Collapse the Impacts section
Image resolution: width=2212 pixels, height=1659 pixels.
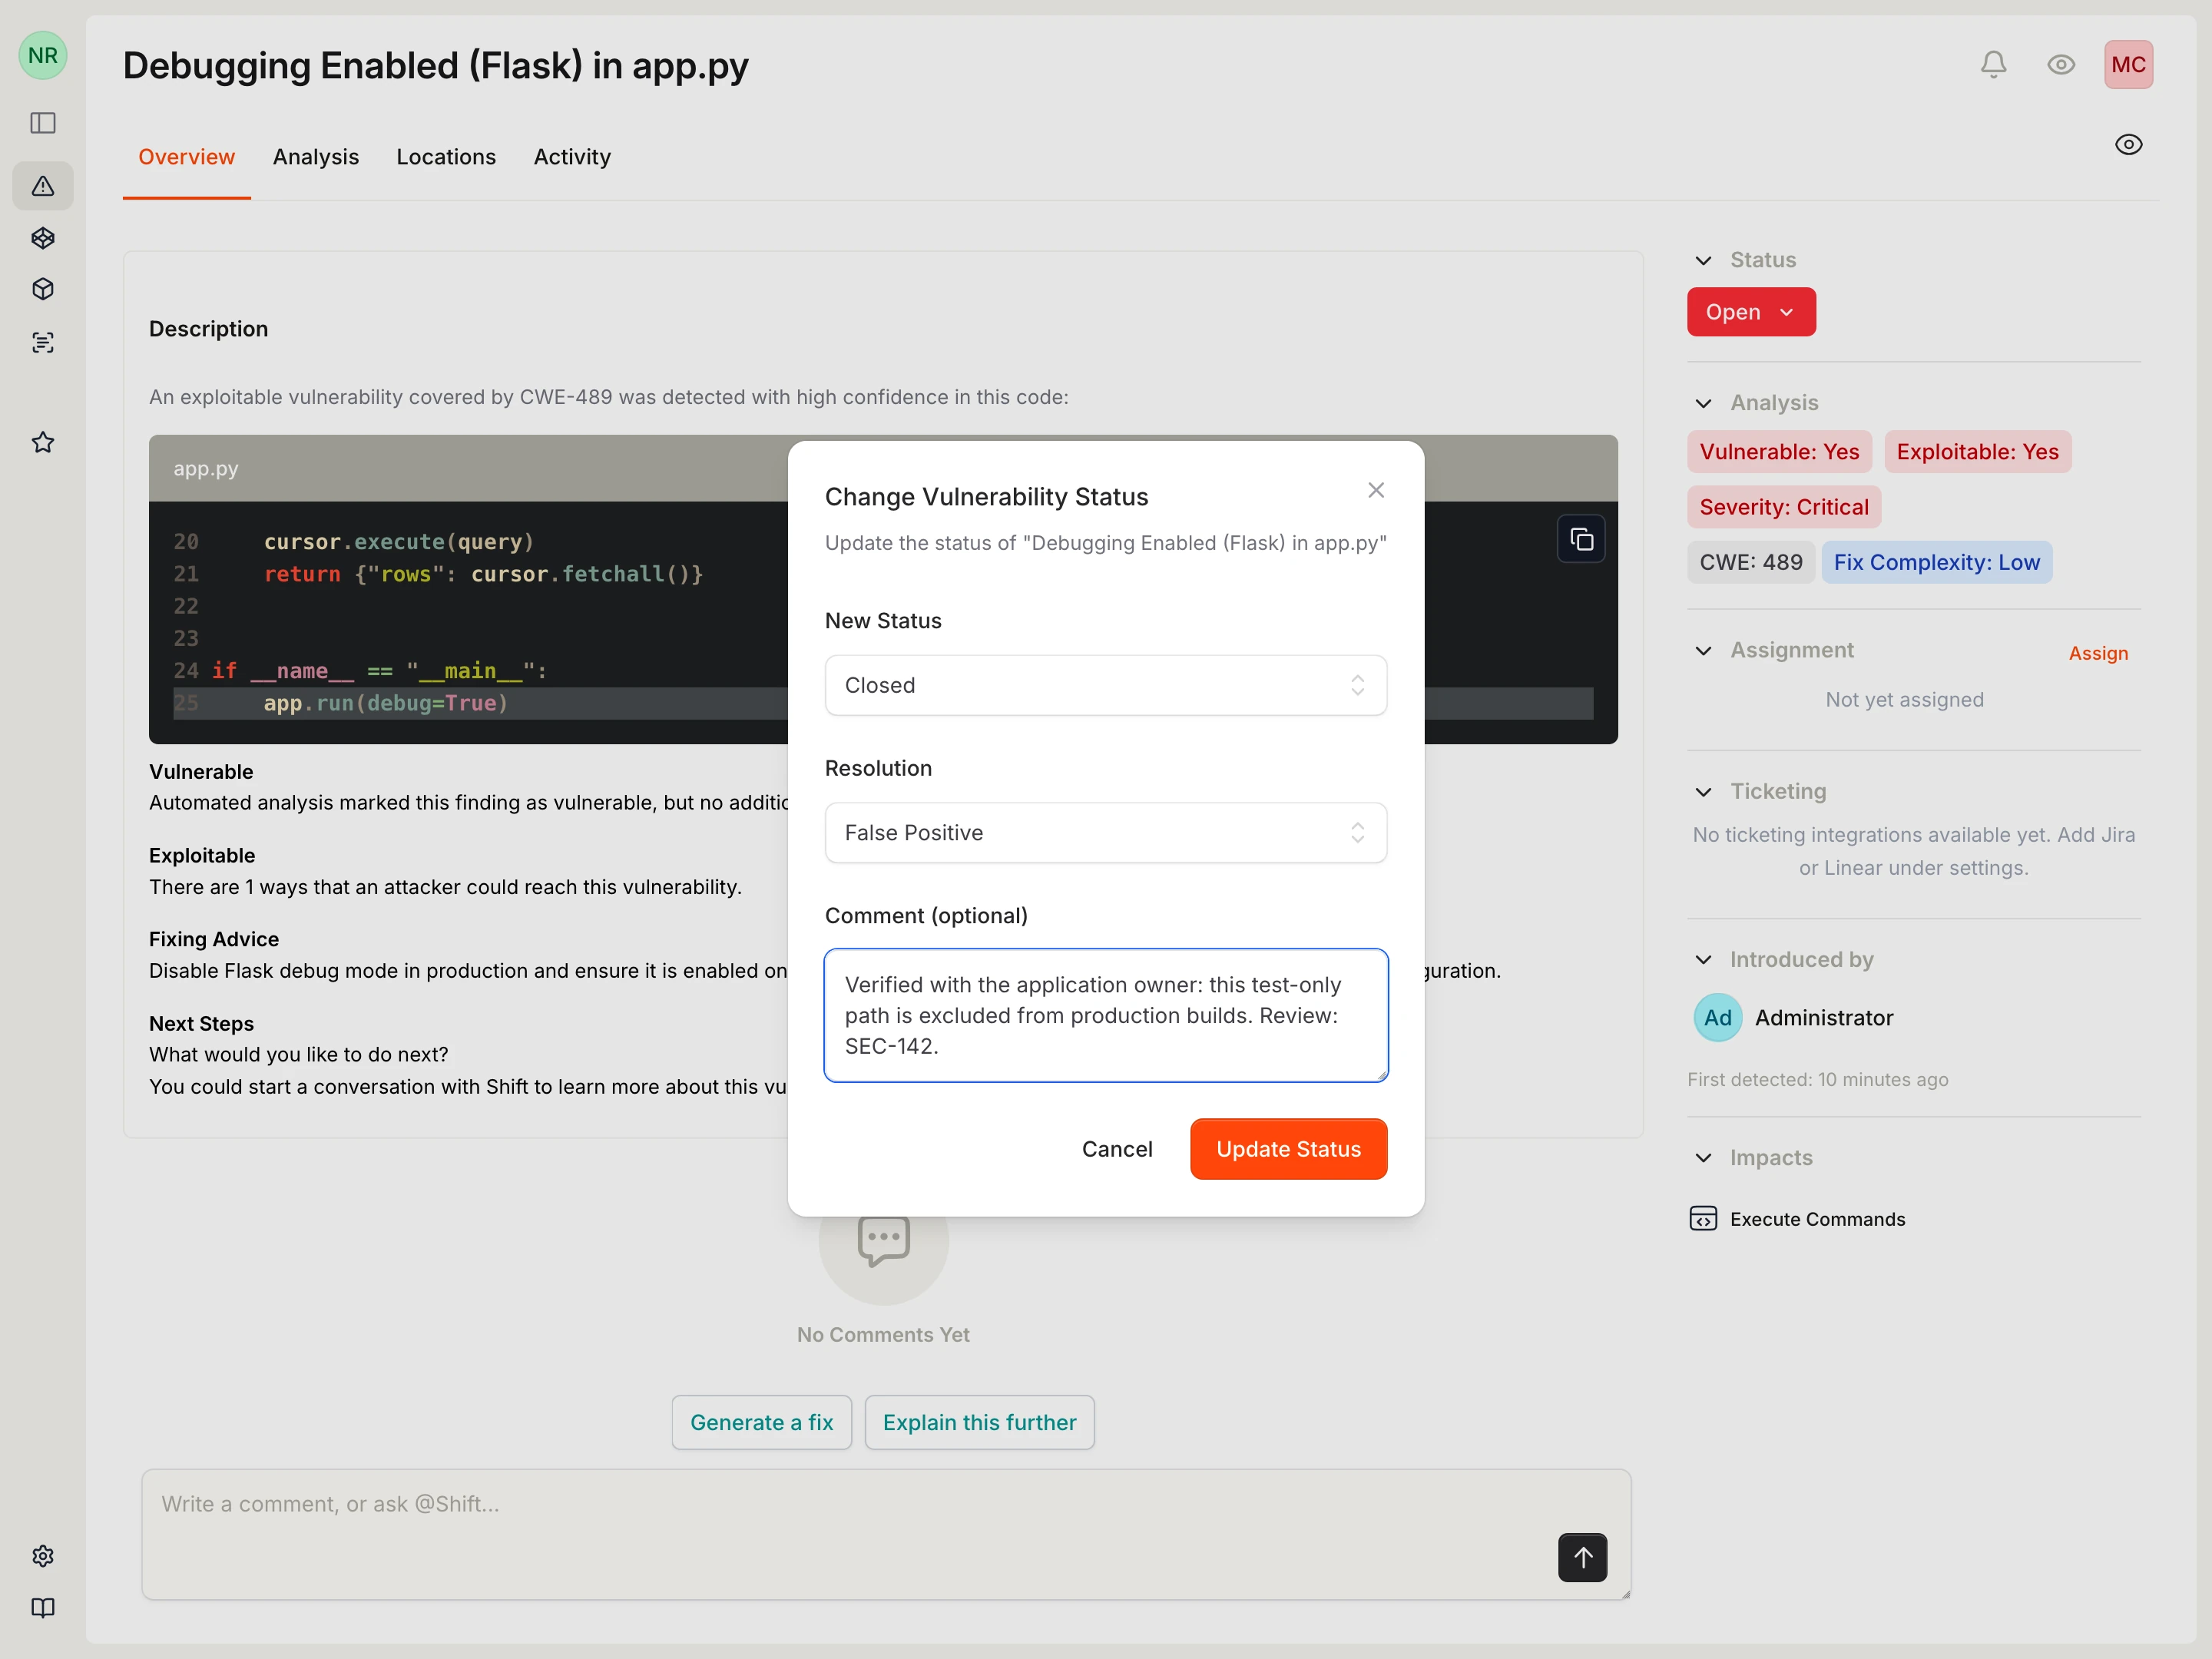[x=1703, y=1158]
